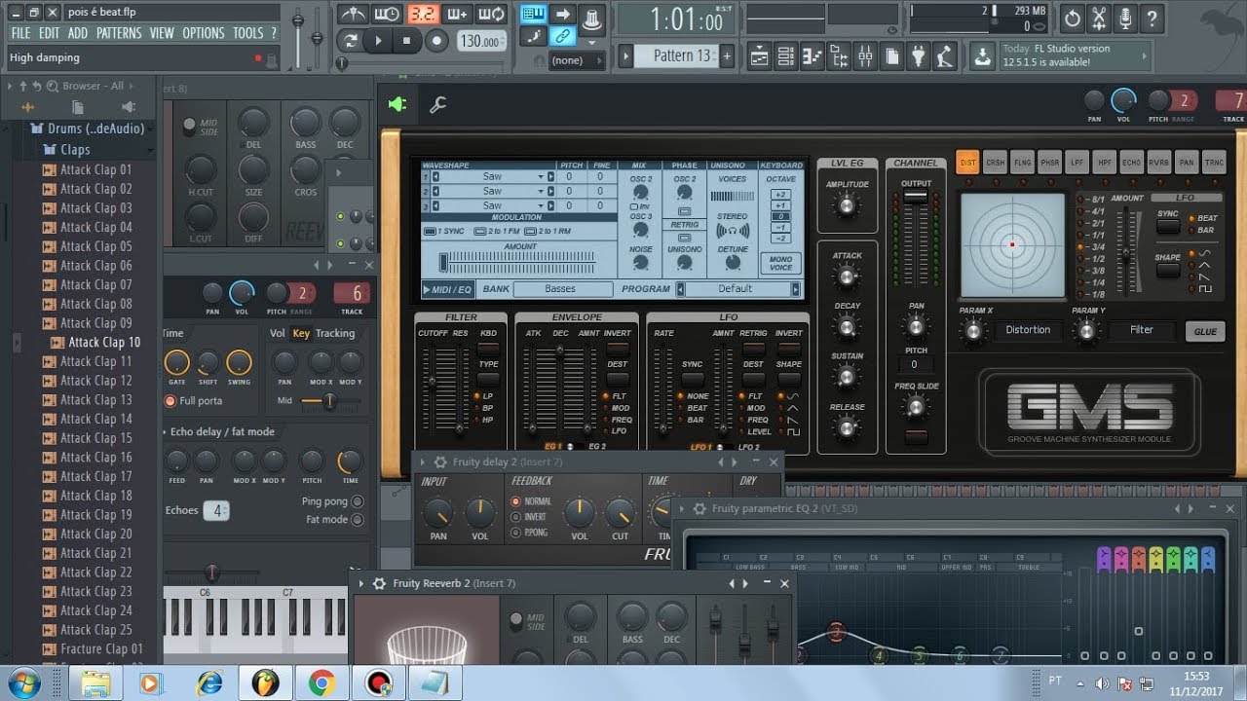The height and width of the screenshot is (701, 1247).
Task: Open GMS plugin wrench settings
Action: [x=437, y=104]
